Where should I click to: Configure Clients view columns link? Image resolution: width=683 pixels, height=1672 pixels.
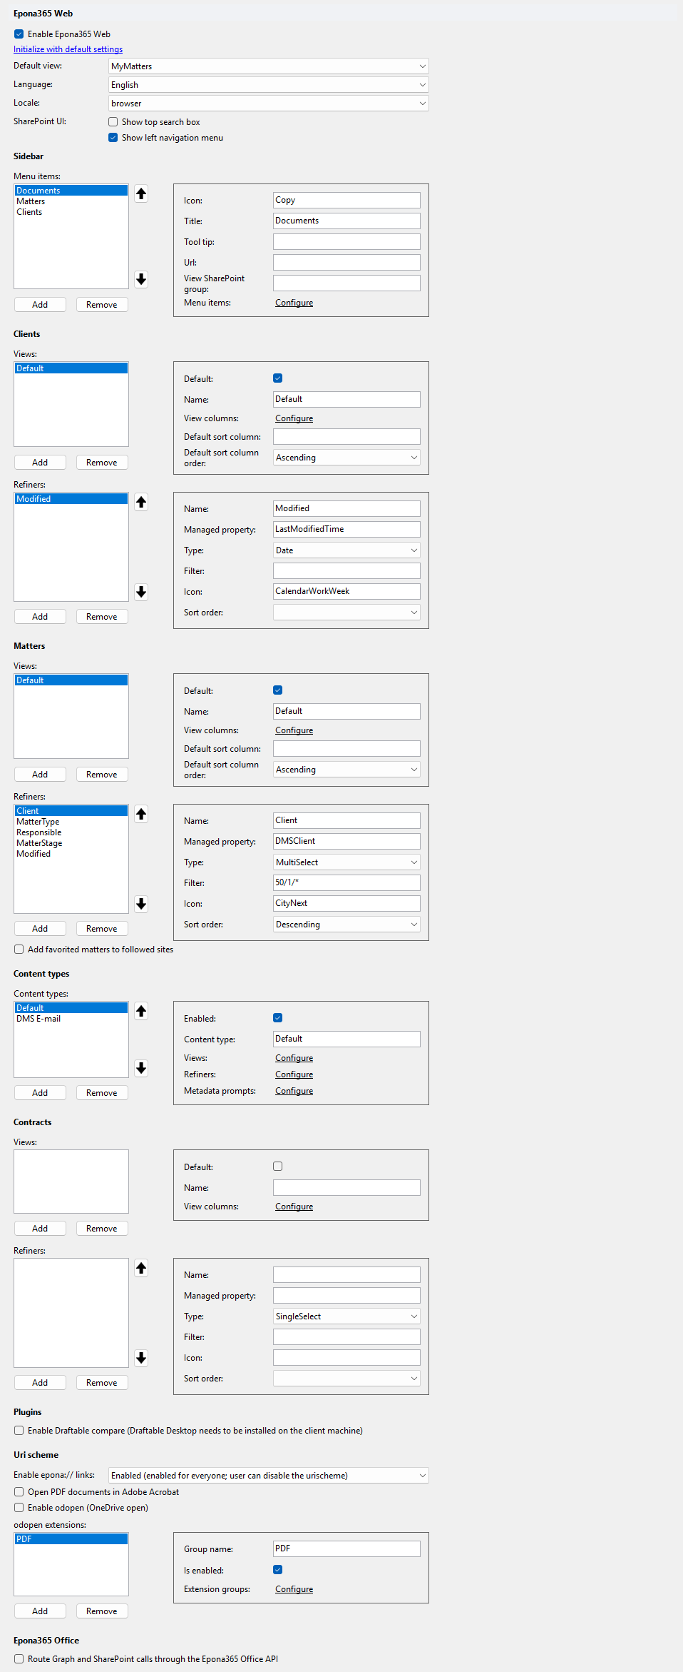coord(294,418)
